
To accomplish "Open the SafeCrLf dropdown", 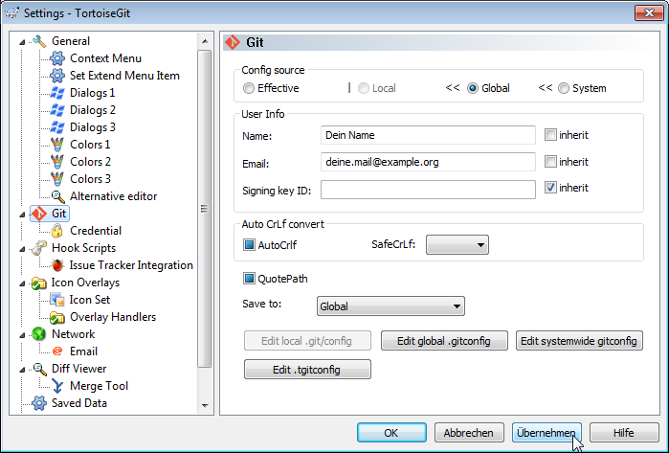I will pyautogui.click(x=457, y=246).
